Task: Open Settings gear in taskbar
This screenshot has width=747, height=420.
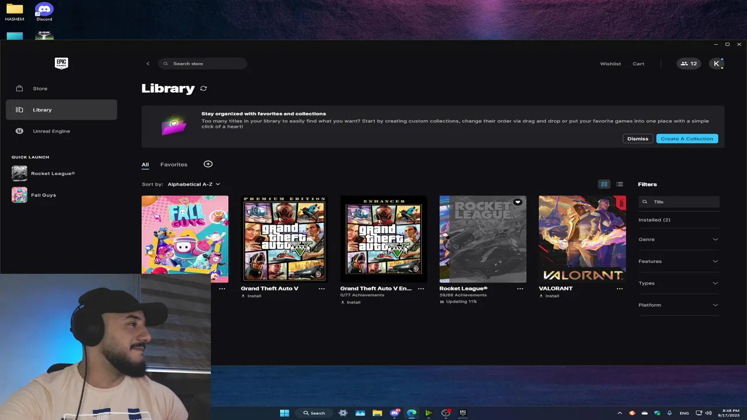Action: [343, 413]
